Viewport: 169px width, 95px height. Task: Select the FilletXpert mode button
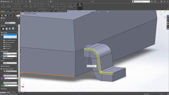(x=13, y=23)
